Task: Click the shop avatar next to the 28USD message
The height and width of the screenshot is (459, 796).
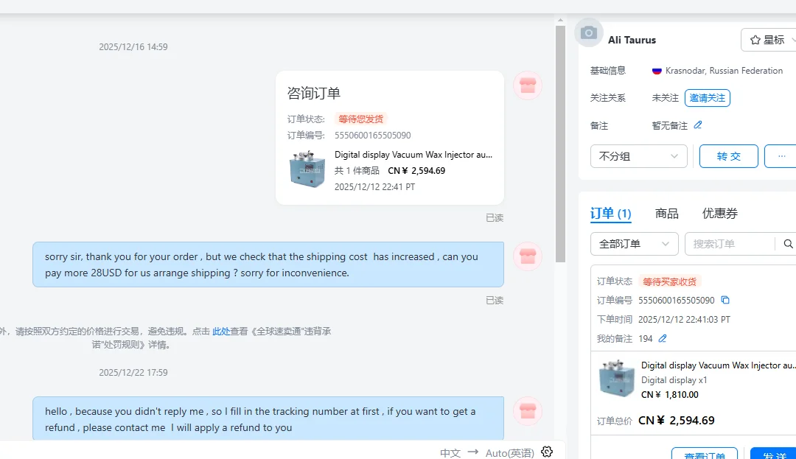Action: [528, 256]
